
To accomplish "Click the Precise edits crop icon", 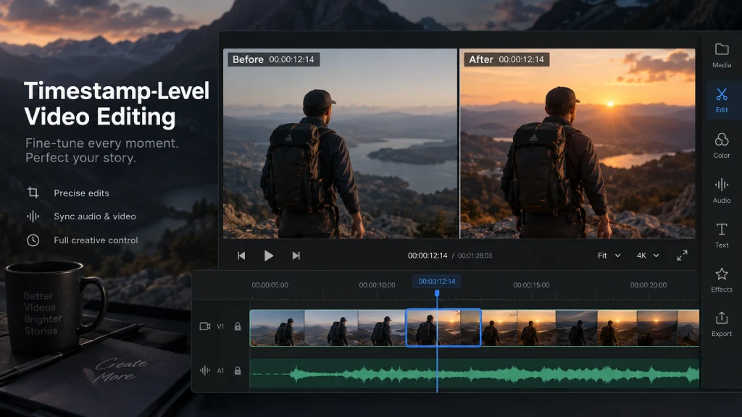I will coord(33,193).
